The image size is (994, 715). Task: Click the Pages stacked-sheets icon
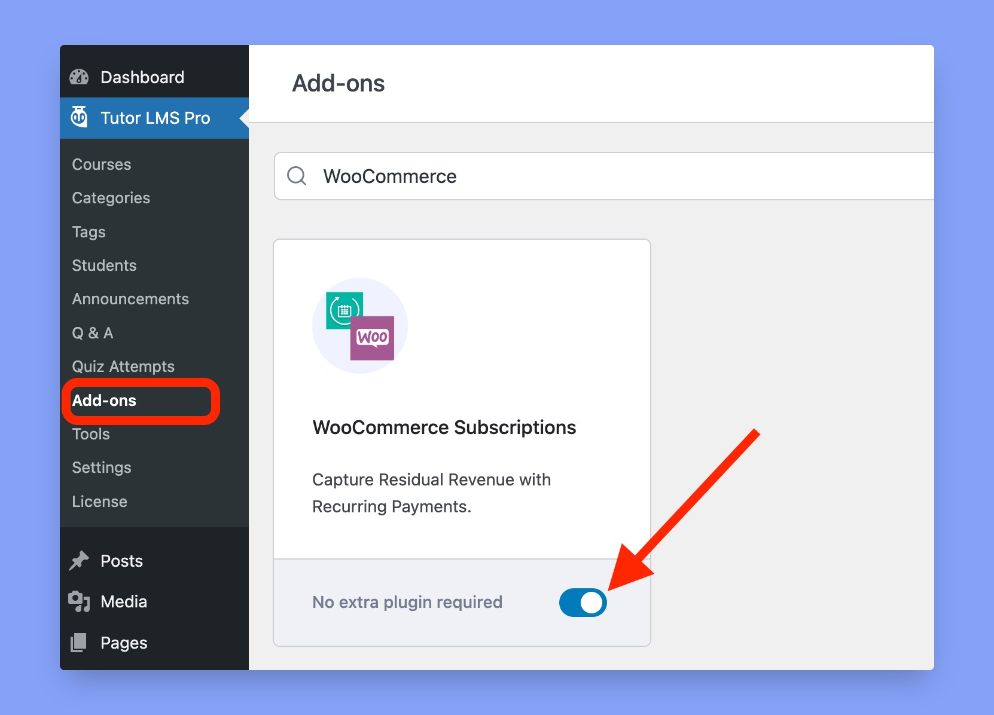pos(79,643)
